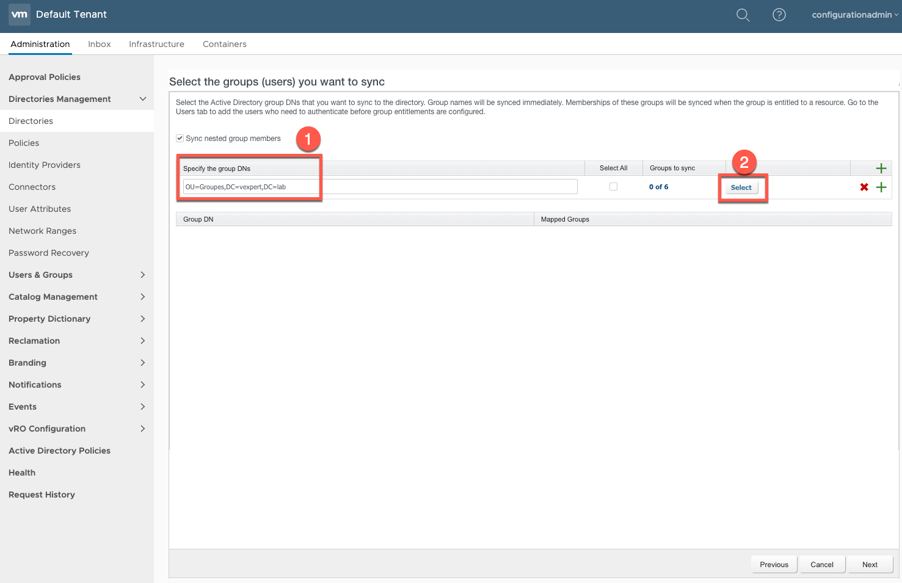Viewport: 902px width, 583px height.
Task: Delete group DN row with red X
Action: (864, 187)
